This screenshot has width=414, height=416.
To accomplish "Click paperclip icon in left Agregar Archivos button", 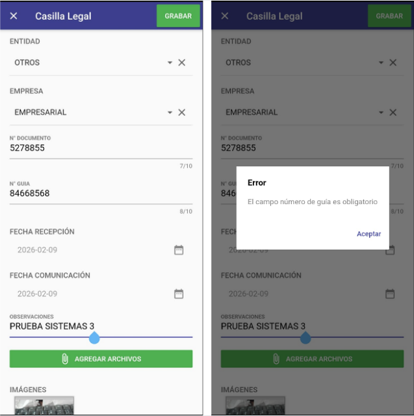I will point(65,359).
